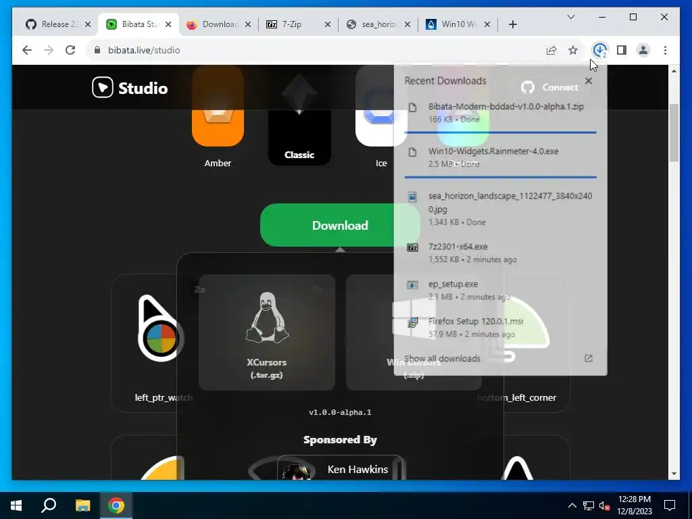The height and width of the screenshot is (519, 692).
Task: Open Win10-Widgets.Rainmeter-4.0.exe download entry
Action: [501, 157]
